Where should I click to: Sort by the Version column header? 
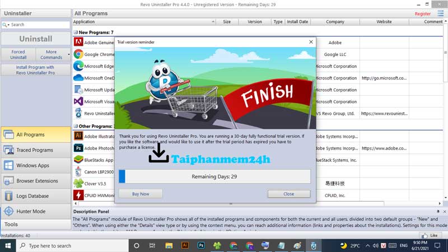[x=255, y=22]
